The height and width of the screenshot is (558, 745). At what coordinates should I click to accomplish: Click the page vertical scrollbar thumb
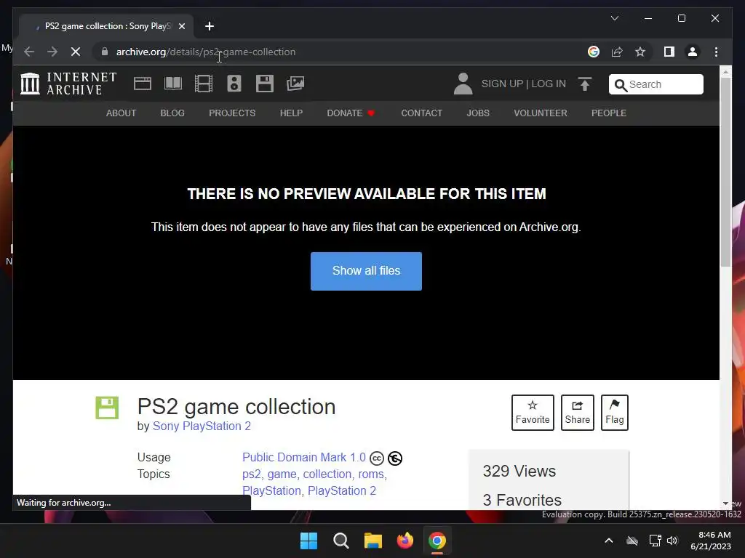coord(725,171)
